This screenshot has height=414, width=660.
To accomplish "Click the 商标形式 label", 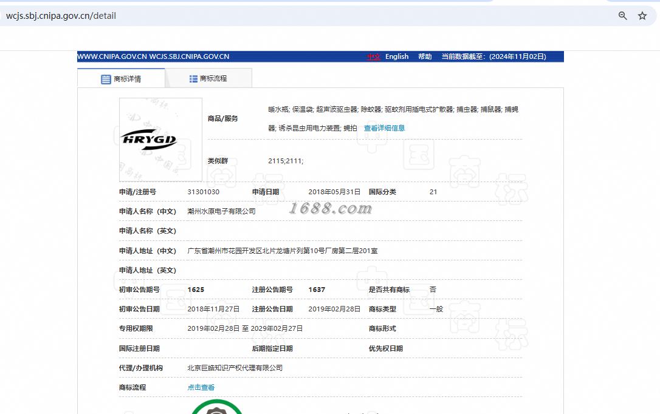I will (382, 328).
